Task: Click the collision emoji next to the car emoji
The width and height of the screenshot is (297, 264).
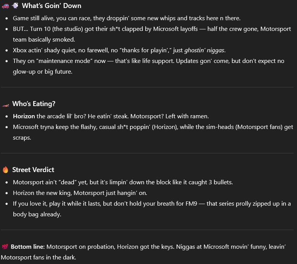Action: (15, 5)
